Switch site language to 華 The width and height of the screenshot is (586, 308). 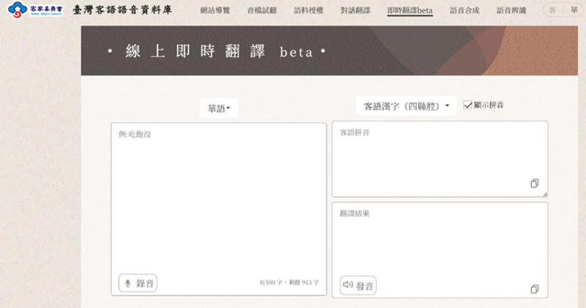pyautogui.click(x=573, y=11)
